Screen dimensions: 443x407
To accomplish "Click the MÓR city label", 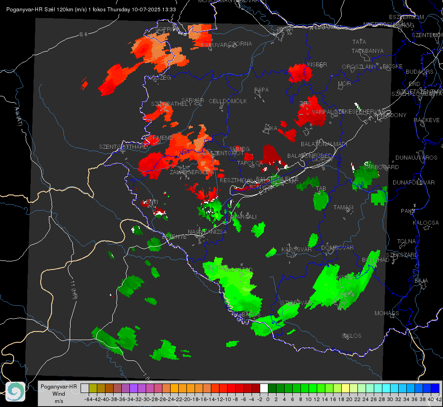I will (x=345, y=84).
